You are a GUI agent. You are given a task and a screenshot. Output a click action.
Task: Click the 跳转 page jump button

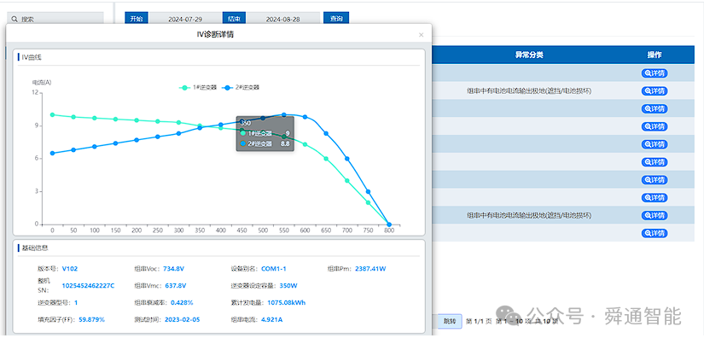point(450,321)
